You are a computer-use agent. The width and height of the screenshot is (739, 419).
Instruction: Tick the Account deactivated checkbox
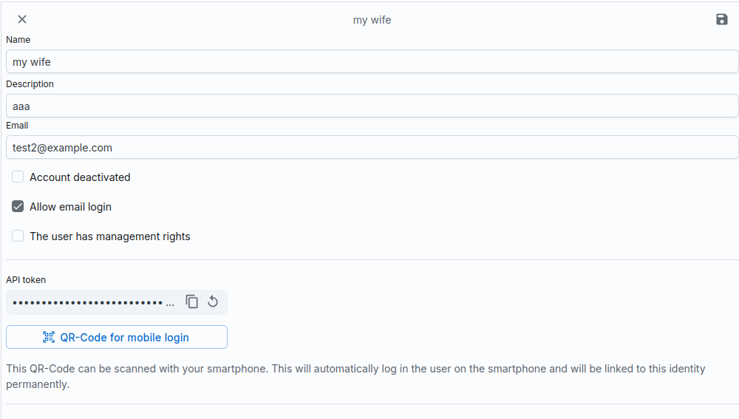coord(18,177)
